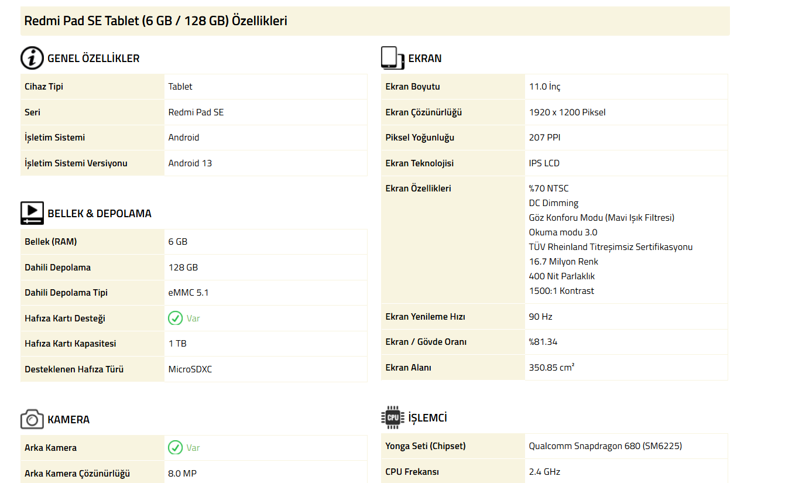Select the BELLEK & DEPOLAMA section heading
792x483 pixels.
pos(100,214)
